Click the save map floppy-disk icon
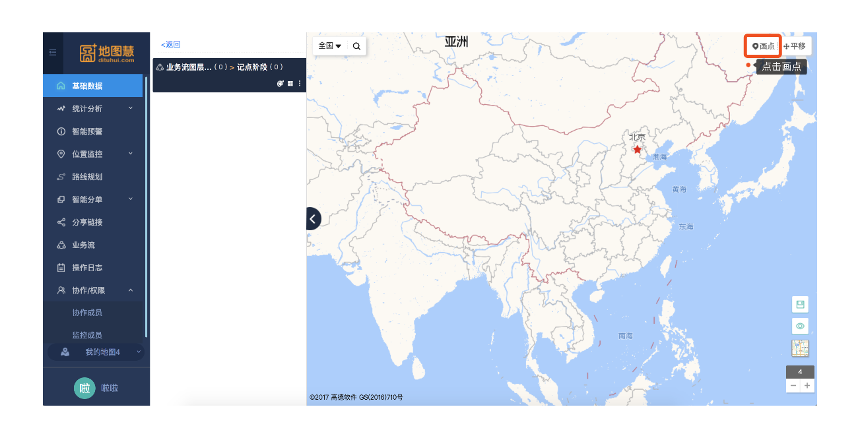This screenshot has height=438, width=860. click(800, 304)
